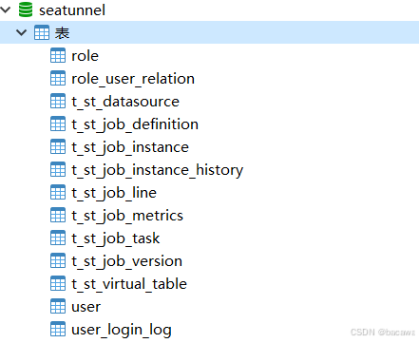Click the t_st_datasource table icon

[x=58, y=101]
